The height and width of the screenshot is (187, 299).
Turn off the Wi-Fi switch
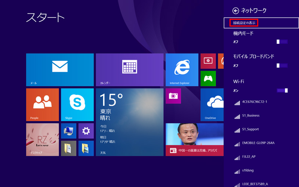click(x=282, y=91)
